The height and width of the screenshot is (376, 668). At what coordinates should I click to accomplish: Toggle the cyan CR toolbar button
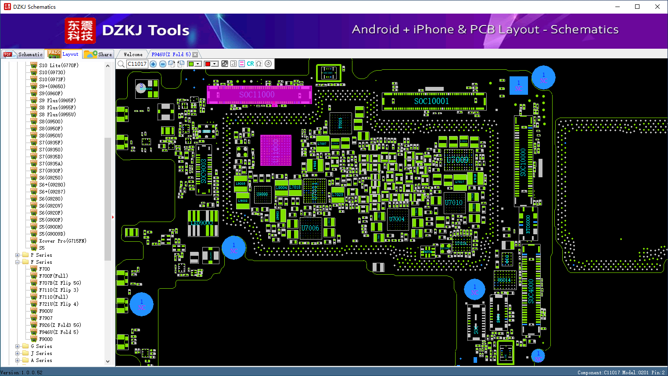click(x=250, y=64)
